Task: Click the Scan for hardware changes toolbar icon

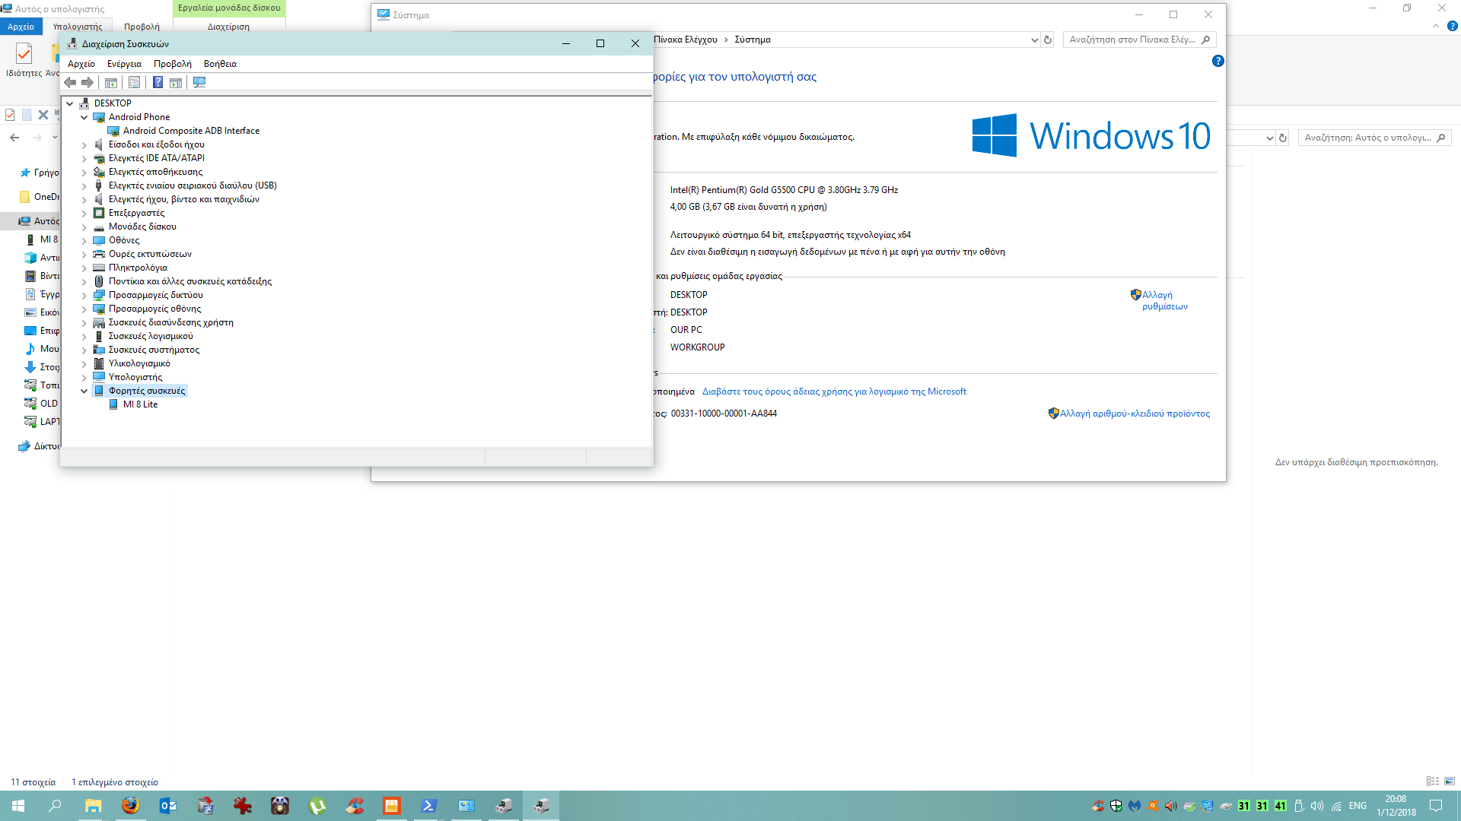Action: coord(199,82)
